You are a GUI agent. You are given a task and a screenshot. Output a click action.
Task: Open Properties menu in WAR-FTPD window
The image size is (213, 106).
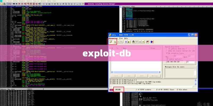pyautogui.click(x=113, y=38)
